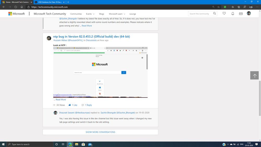261x147 pixels.
Task: Click the 1 Like count link
Action: tap(74, 105)
